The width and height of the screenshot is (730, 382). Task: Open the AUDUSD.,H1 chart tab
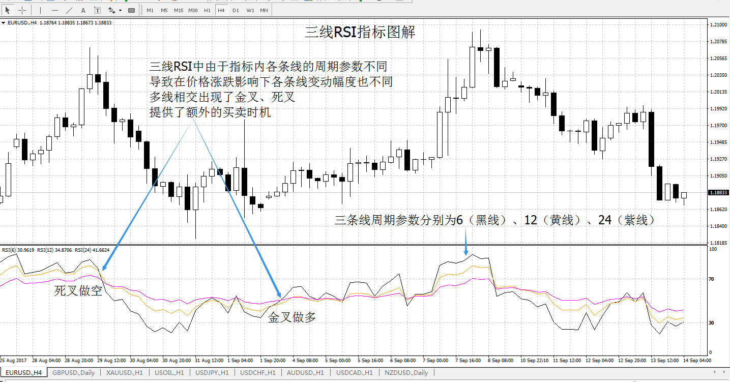click(x=305, y=372)
